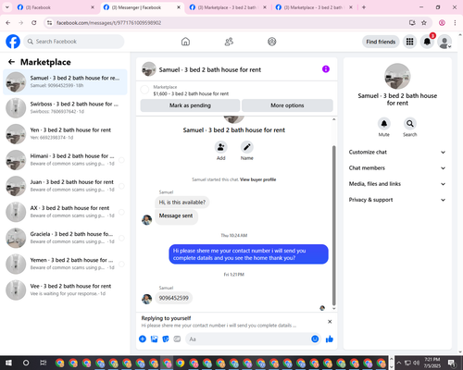The height and width of the screenshot is (370, 463).
Task: Open Task View on the taskbar
Action: point(44,363)
